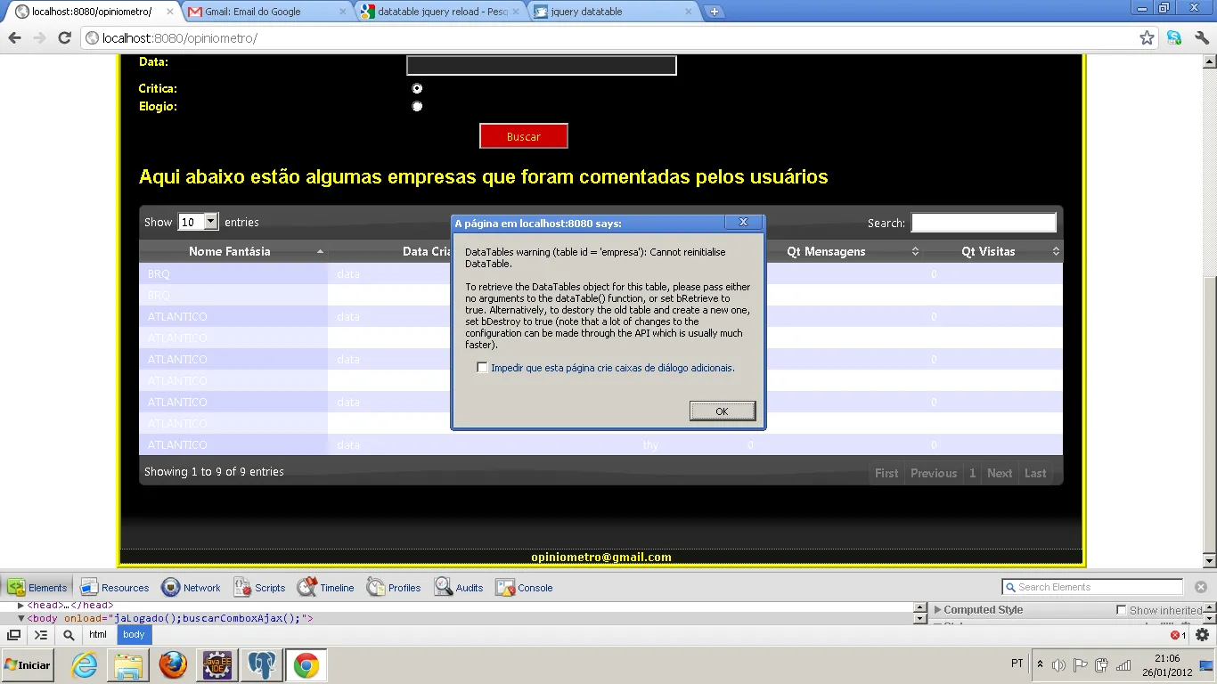The width and height of the screenshot is (1217, 684).
Task: Focus the table Search input box
Action: (984, 223)
